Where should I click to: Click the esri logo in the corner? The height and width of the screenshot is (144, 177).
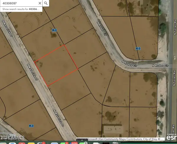(171, 137)
